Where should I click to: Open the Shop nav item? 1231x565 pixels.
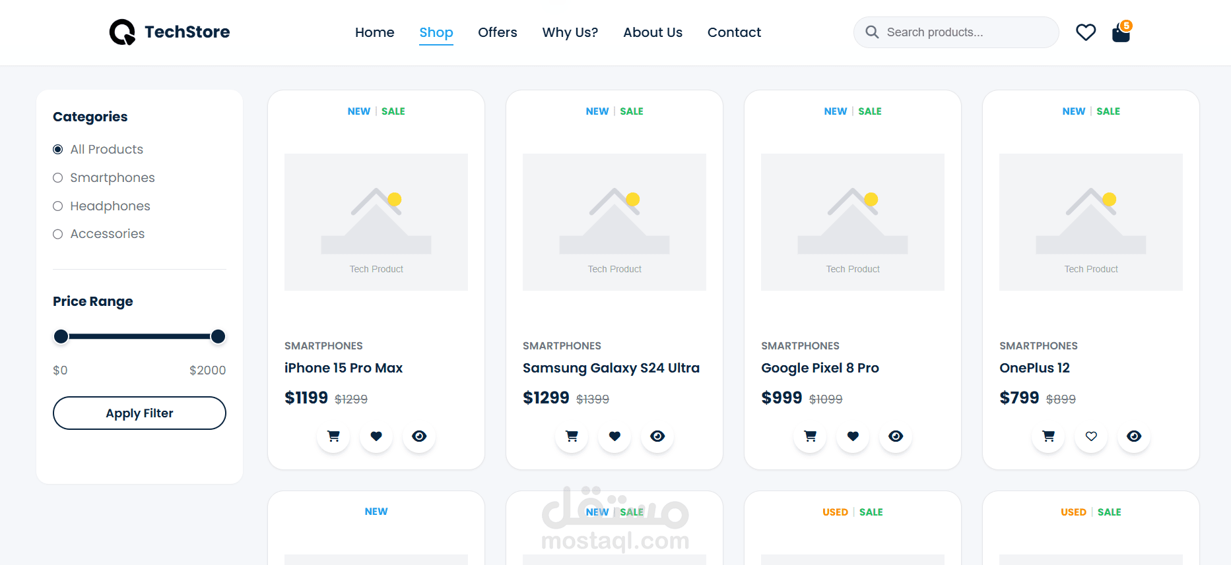tap(436, 32)
